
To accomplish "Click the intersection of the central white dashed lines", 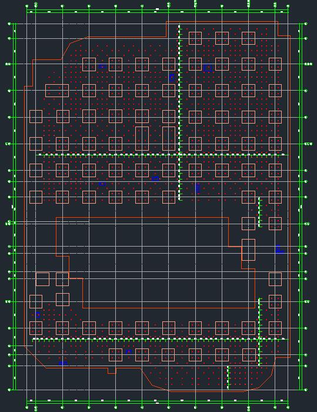I will pyautogui.click(x=179, y=154).
